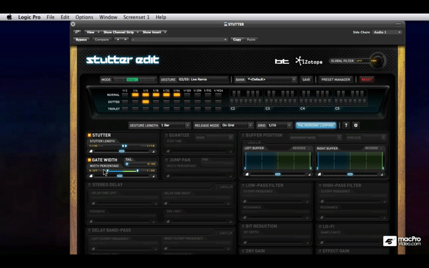Screen dimensions: 429x268
Task: Open the Options menu
Action: tap(84, 17)
